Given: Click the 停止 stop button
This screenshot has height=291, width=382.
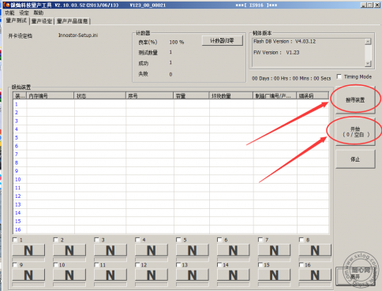Looking at the screenshot, I should point(355,159).
